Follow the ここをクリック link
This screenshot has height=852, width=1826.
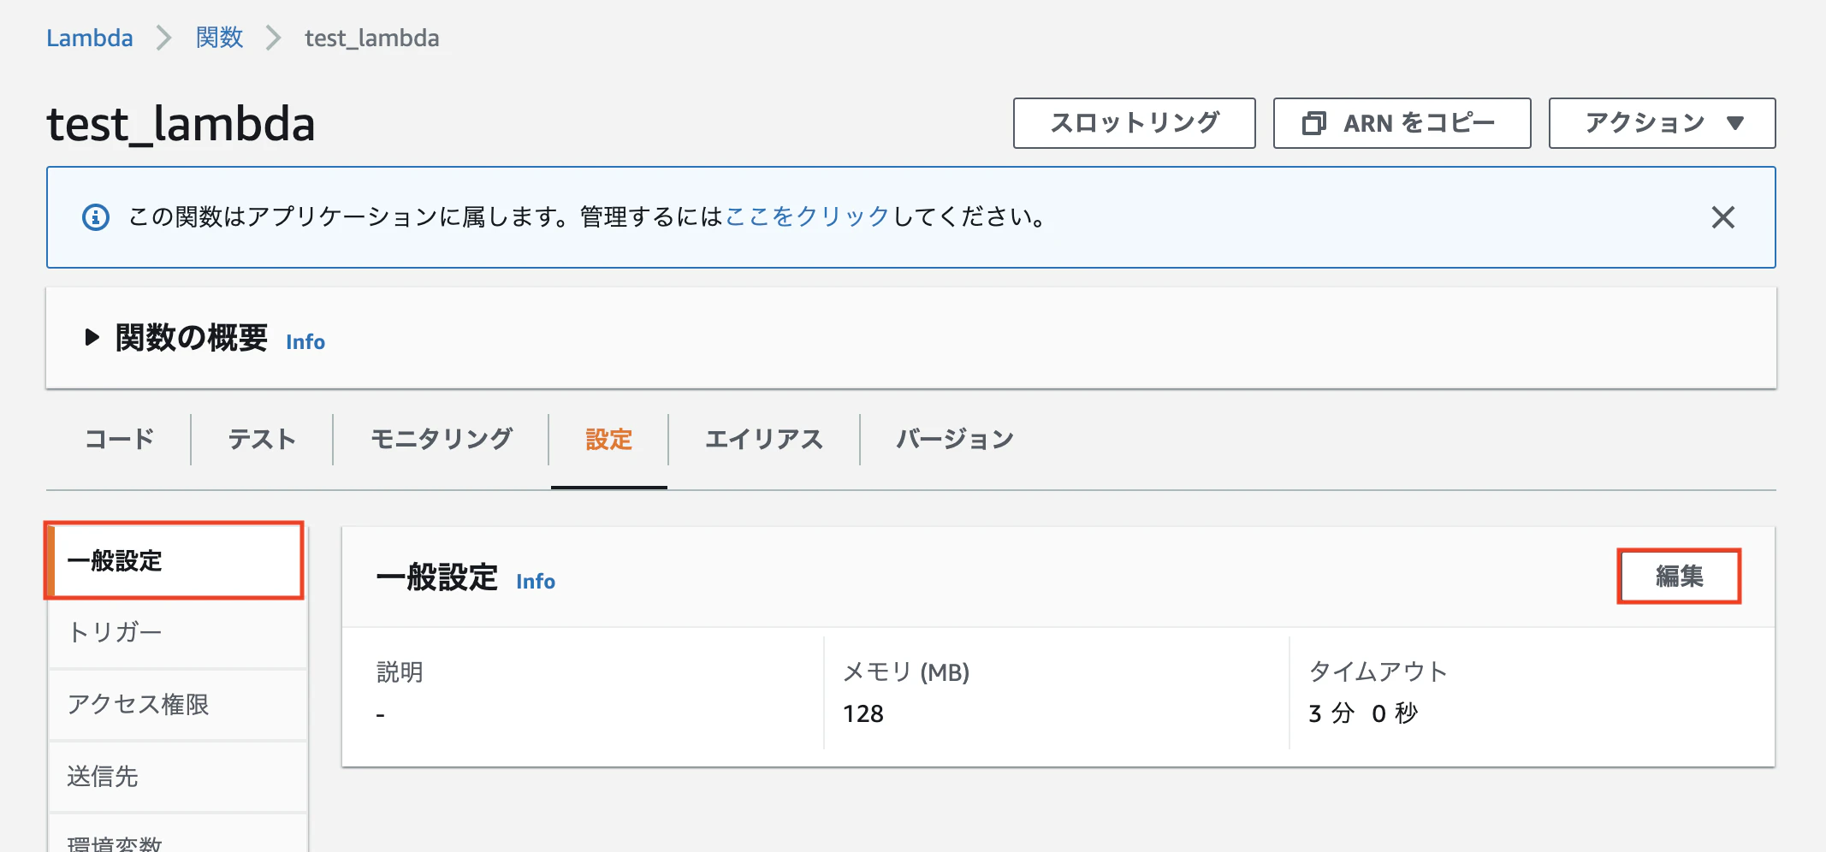[808, 216]
